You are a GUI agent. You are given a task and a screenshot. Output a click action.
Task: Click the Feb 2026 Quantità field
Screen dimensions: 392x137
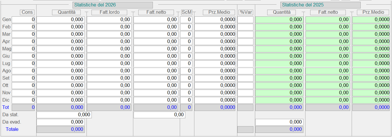point(61,27)
